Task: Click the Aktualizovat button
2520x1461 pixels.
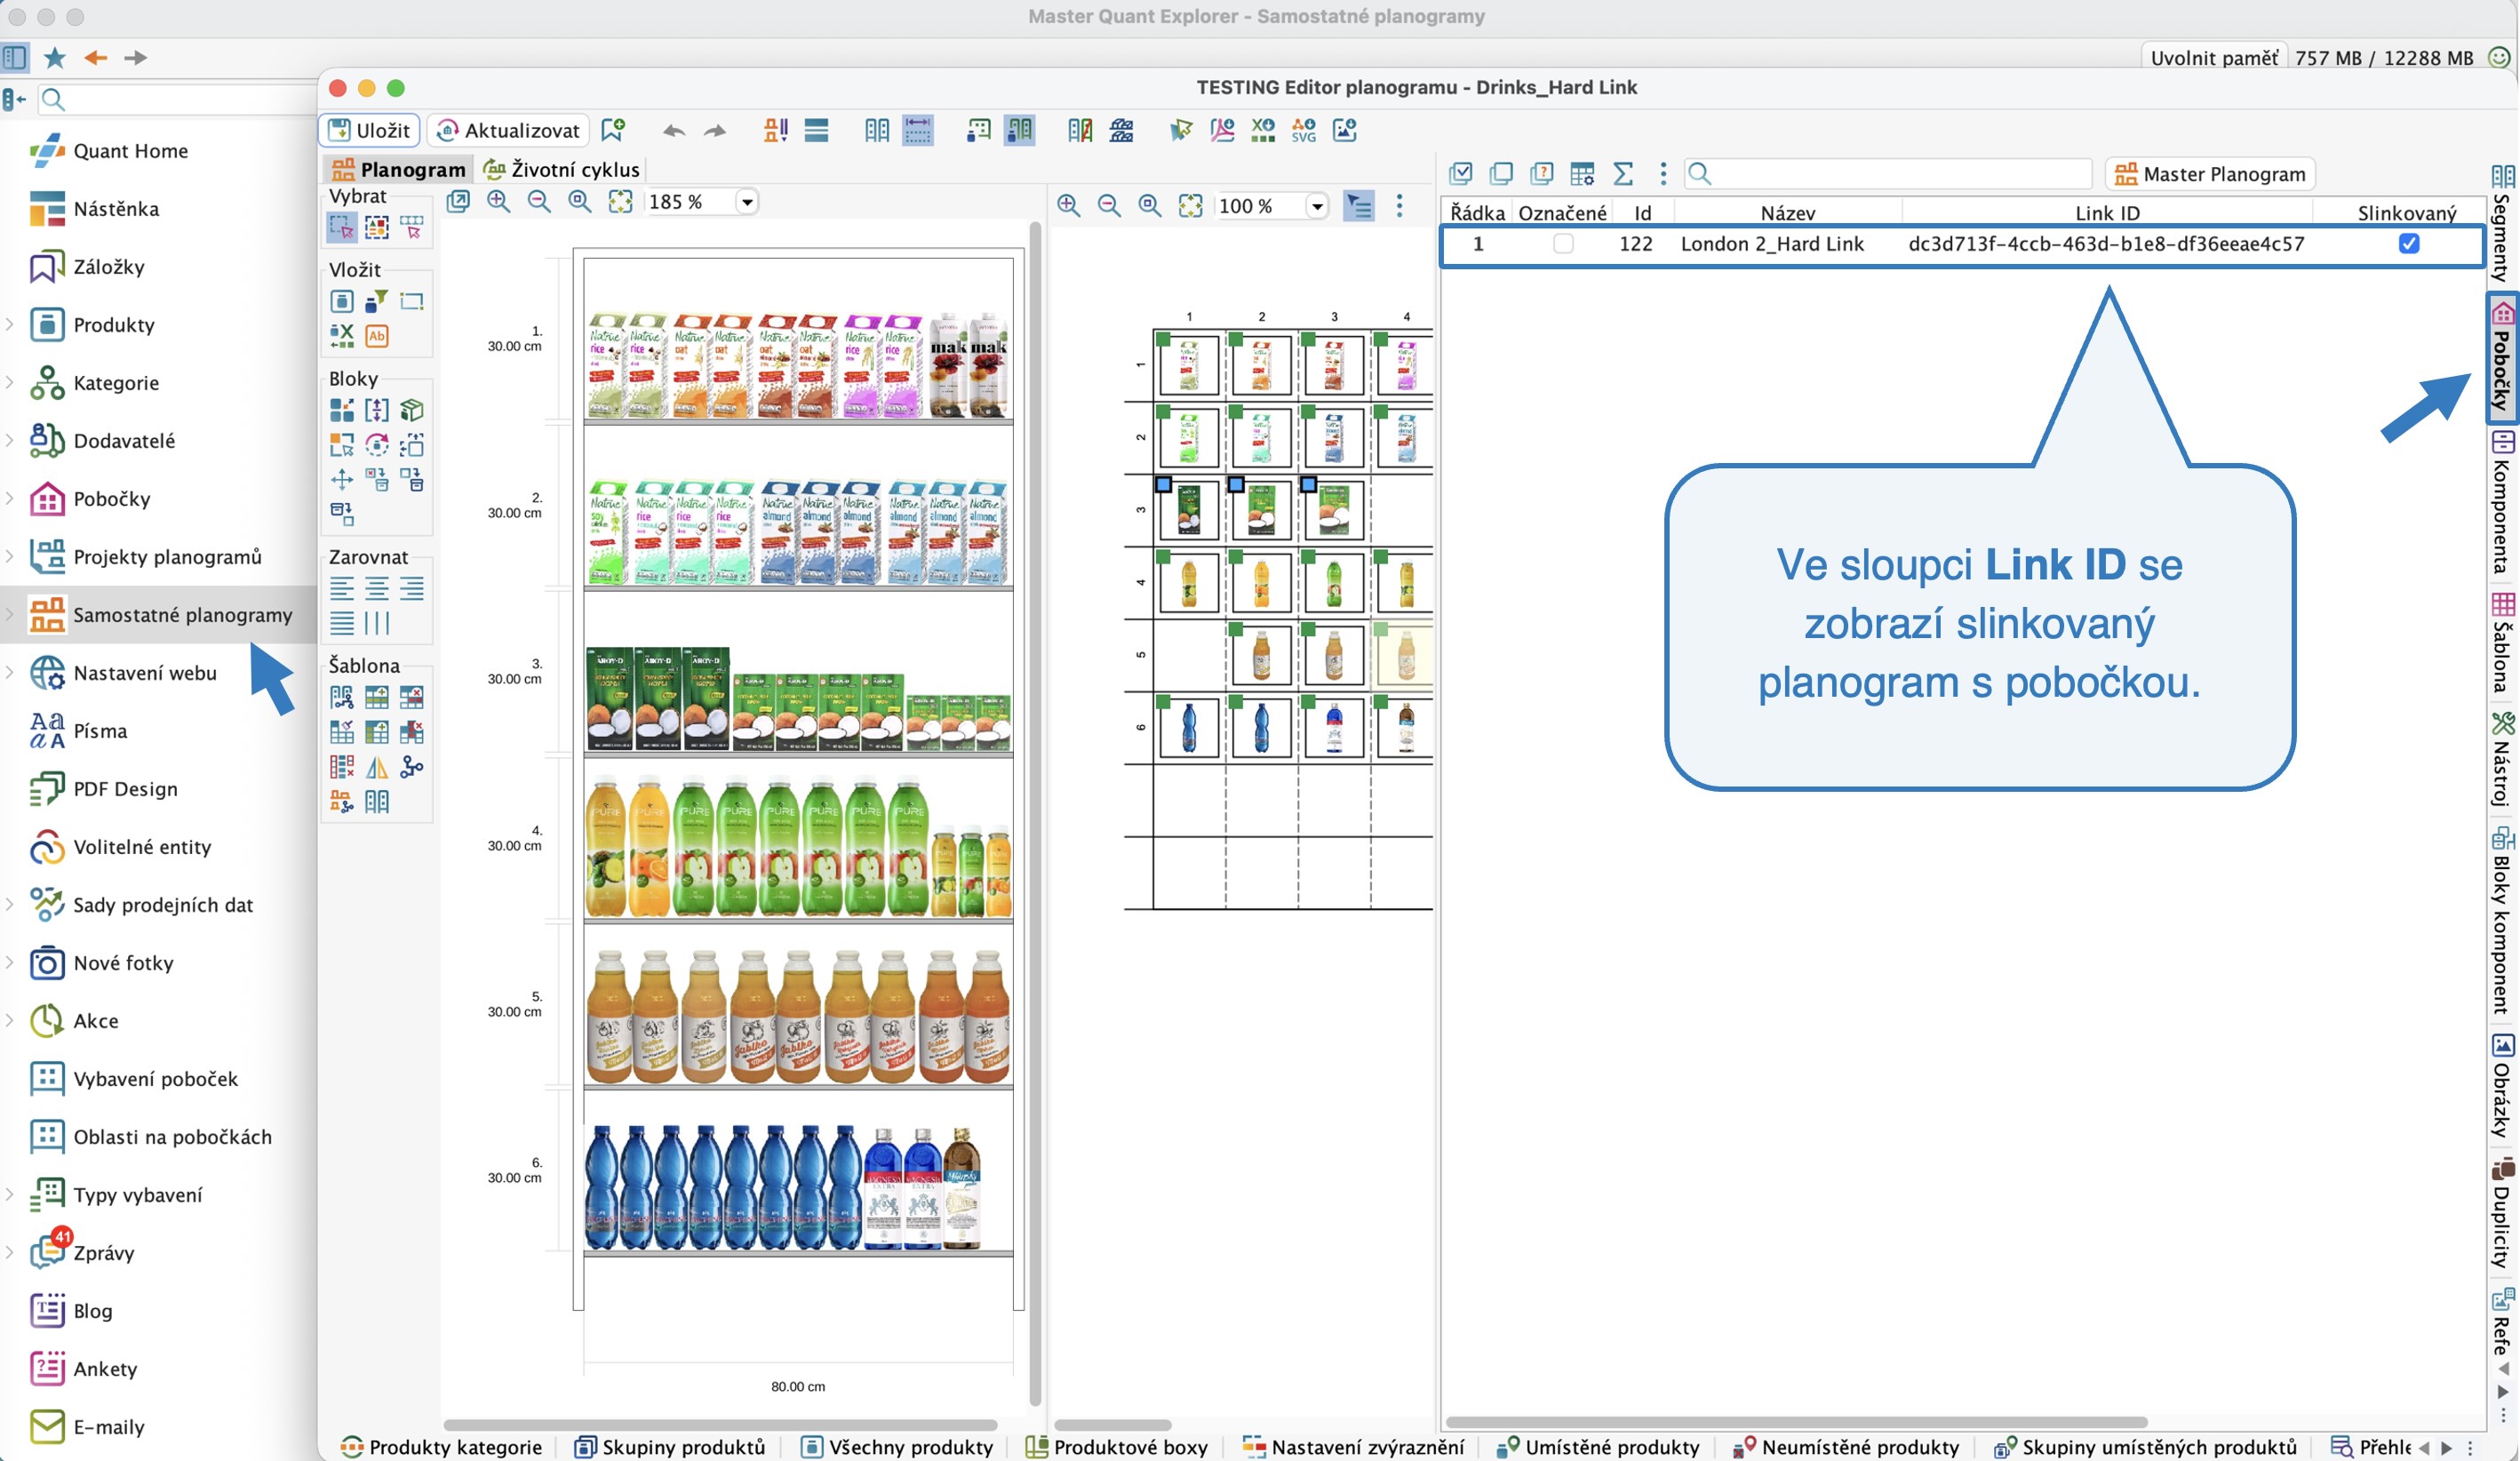Action: (508, 130)
